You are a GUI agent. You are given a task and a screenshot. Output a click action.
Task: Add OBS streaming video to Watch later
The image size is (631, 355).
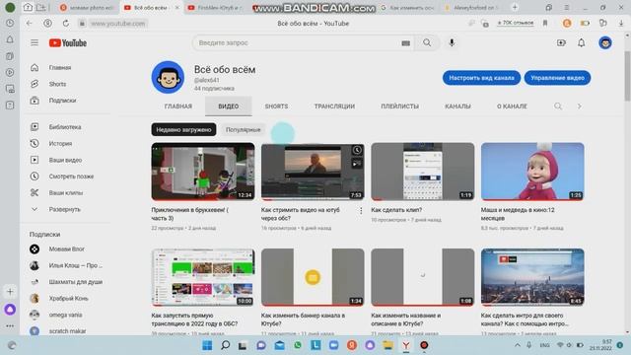357,150
